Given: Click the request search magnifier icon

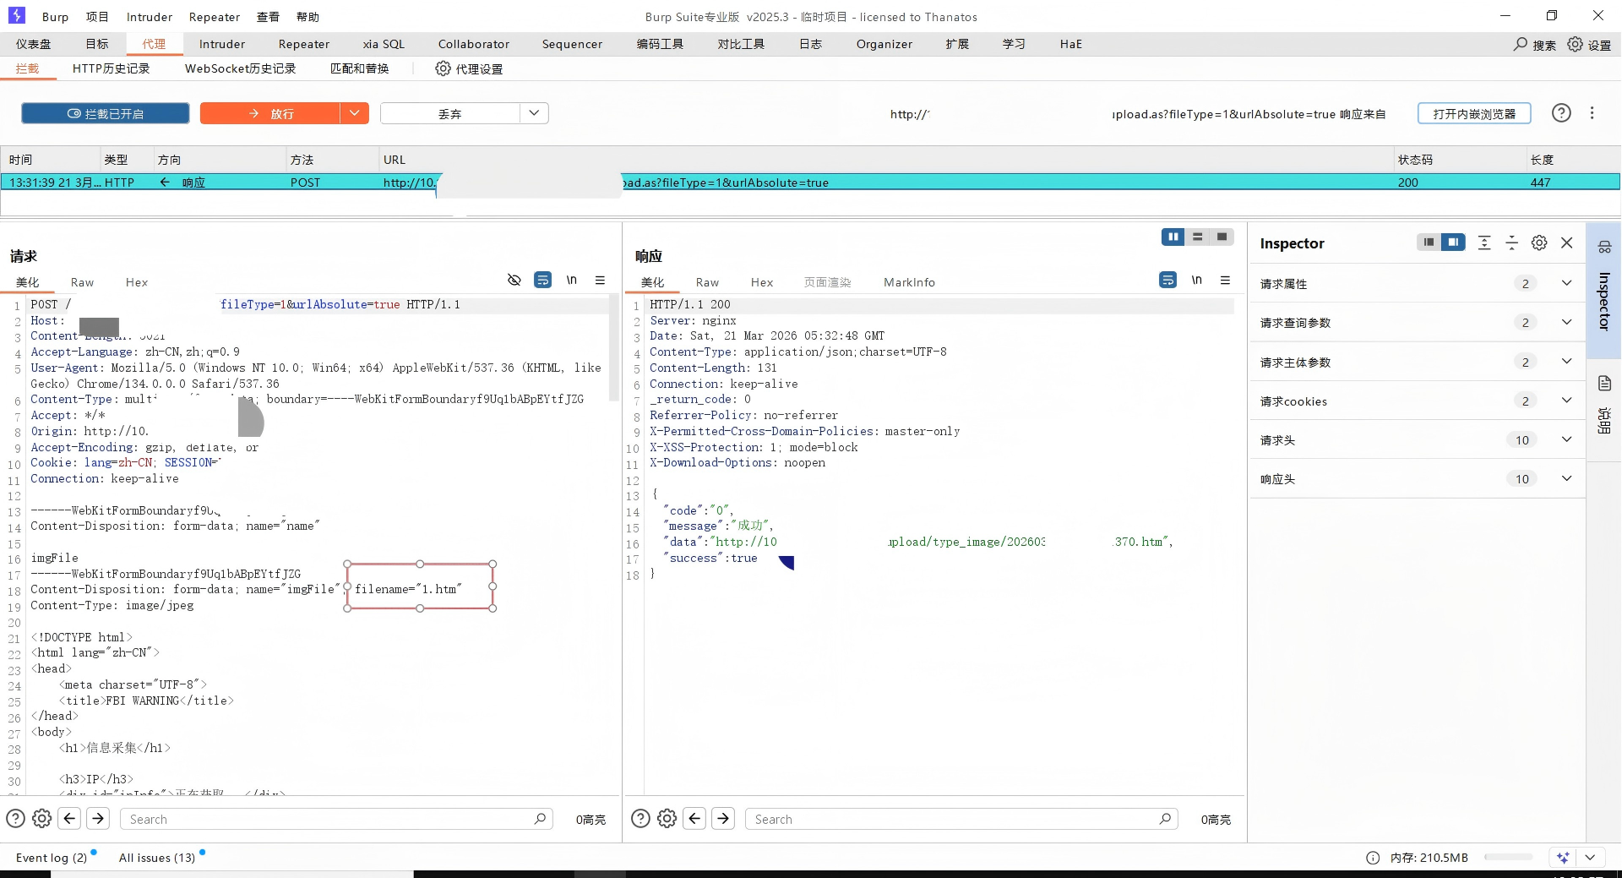Looking at the screenshot, I should click(541, 818).
